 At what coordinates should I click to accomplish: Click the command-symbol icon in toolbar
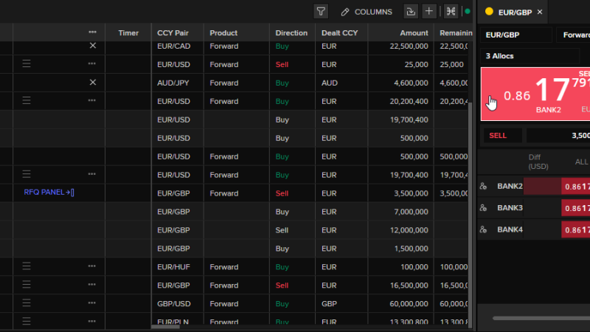[x=451, y=12]
